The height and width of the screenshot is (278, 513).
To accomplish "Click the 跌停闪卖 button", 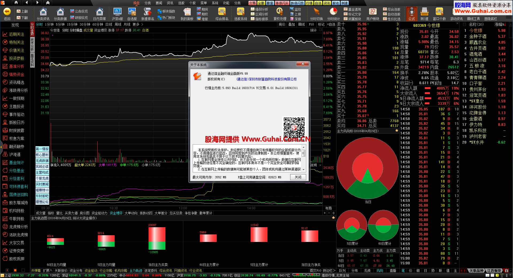I will coord(297,3).
